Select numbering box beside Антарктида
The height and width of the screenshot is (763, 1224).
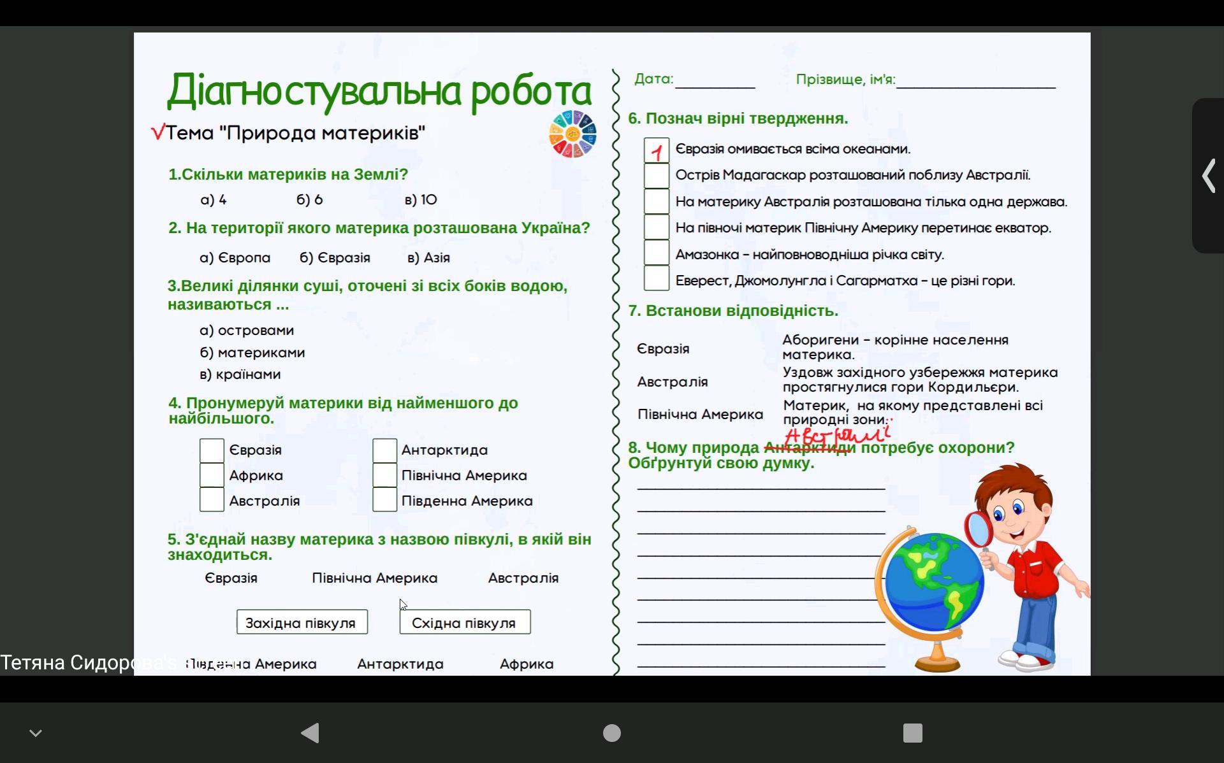[384, 450]
